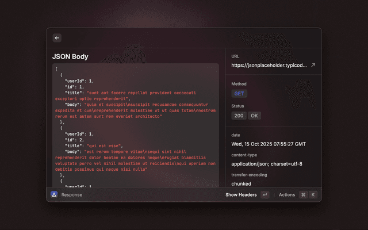Screen dimensions: 368x230
Task: Click the date header value
Action: (x=268, y=144)
